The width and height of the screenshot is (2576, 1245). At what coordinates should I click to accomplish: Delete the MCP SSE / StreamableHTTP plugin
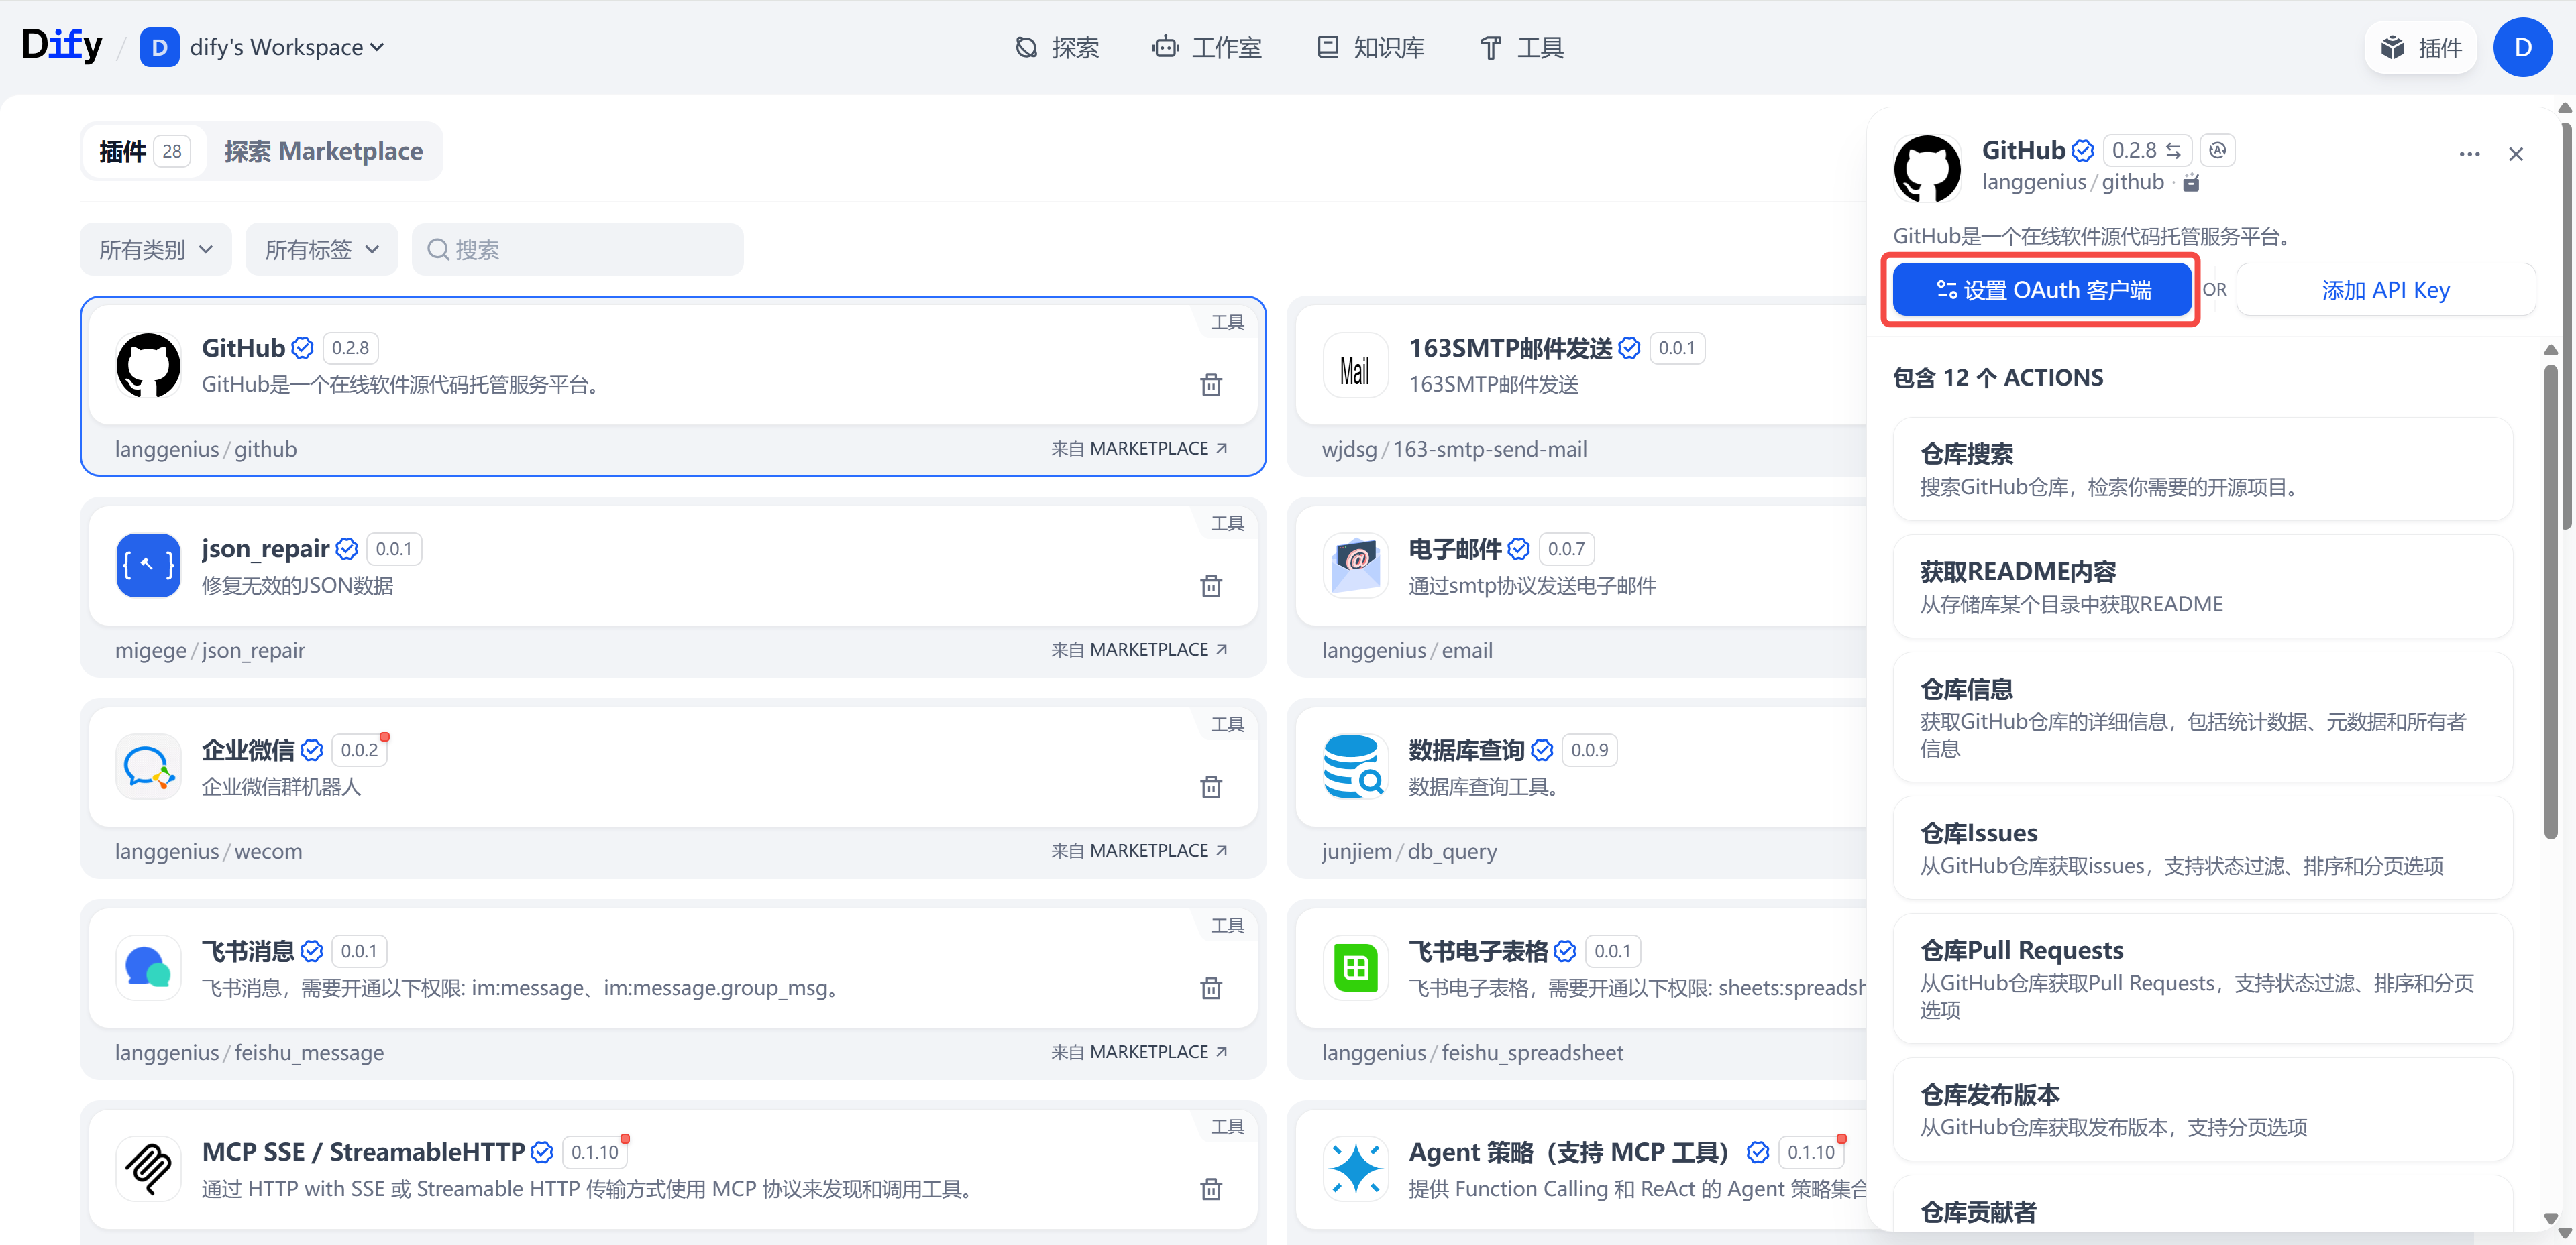[x=1211, y=1188]
